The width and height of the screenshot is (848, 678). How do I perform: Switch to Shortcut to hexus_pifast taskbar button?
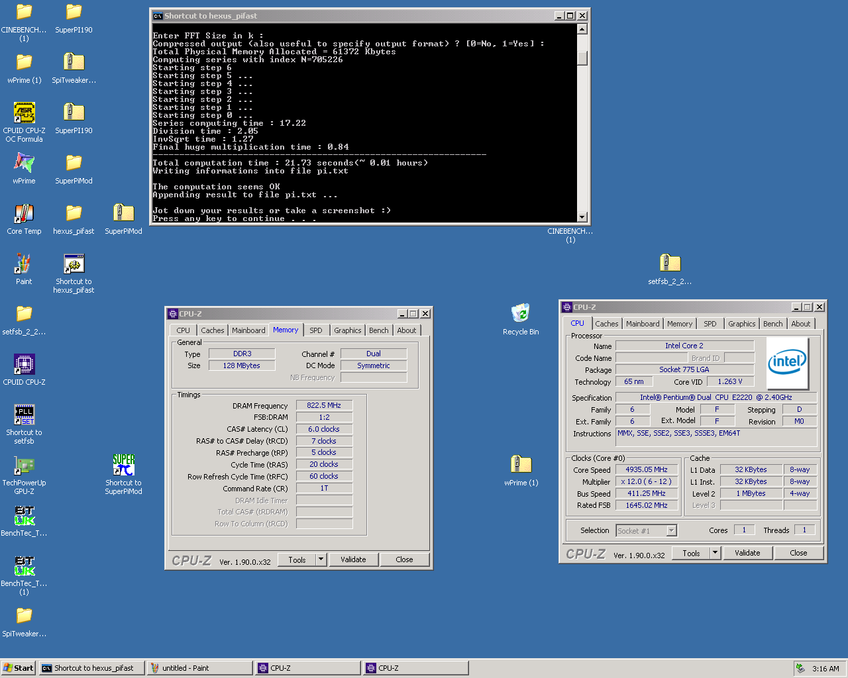[91, 668]
